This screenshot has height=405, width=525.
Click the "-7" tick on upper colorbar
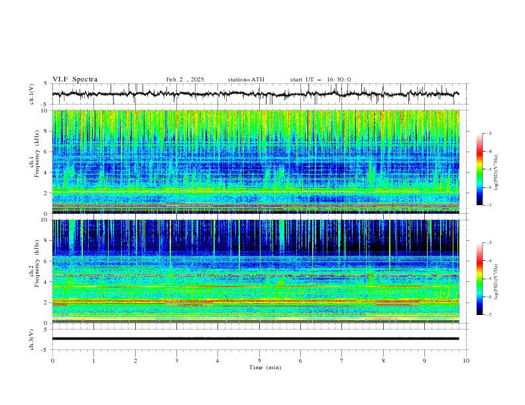click(489, 206)
